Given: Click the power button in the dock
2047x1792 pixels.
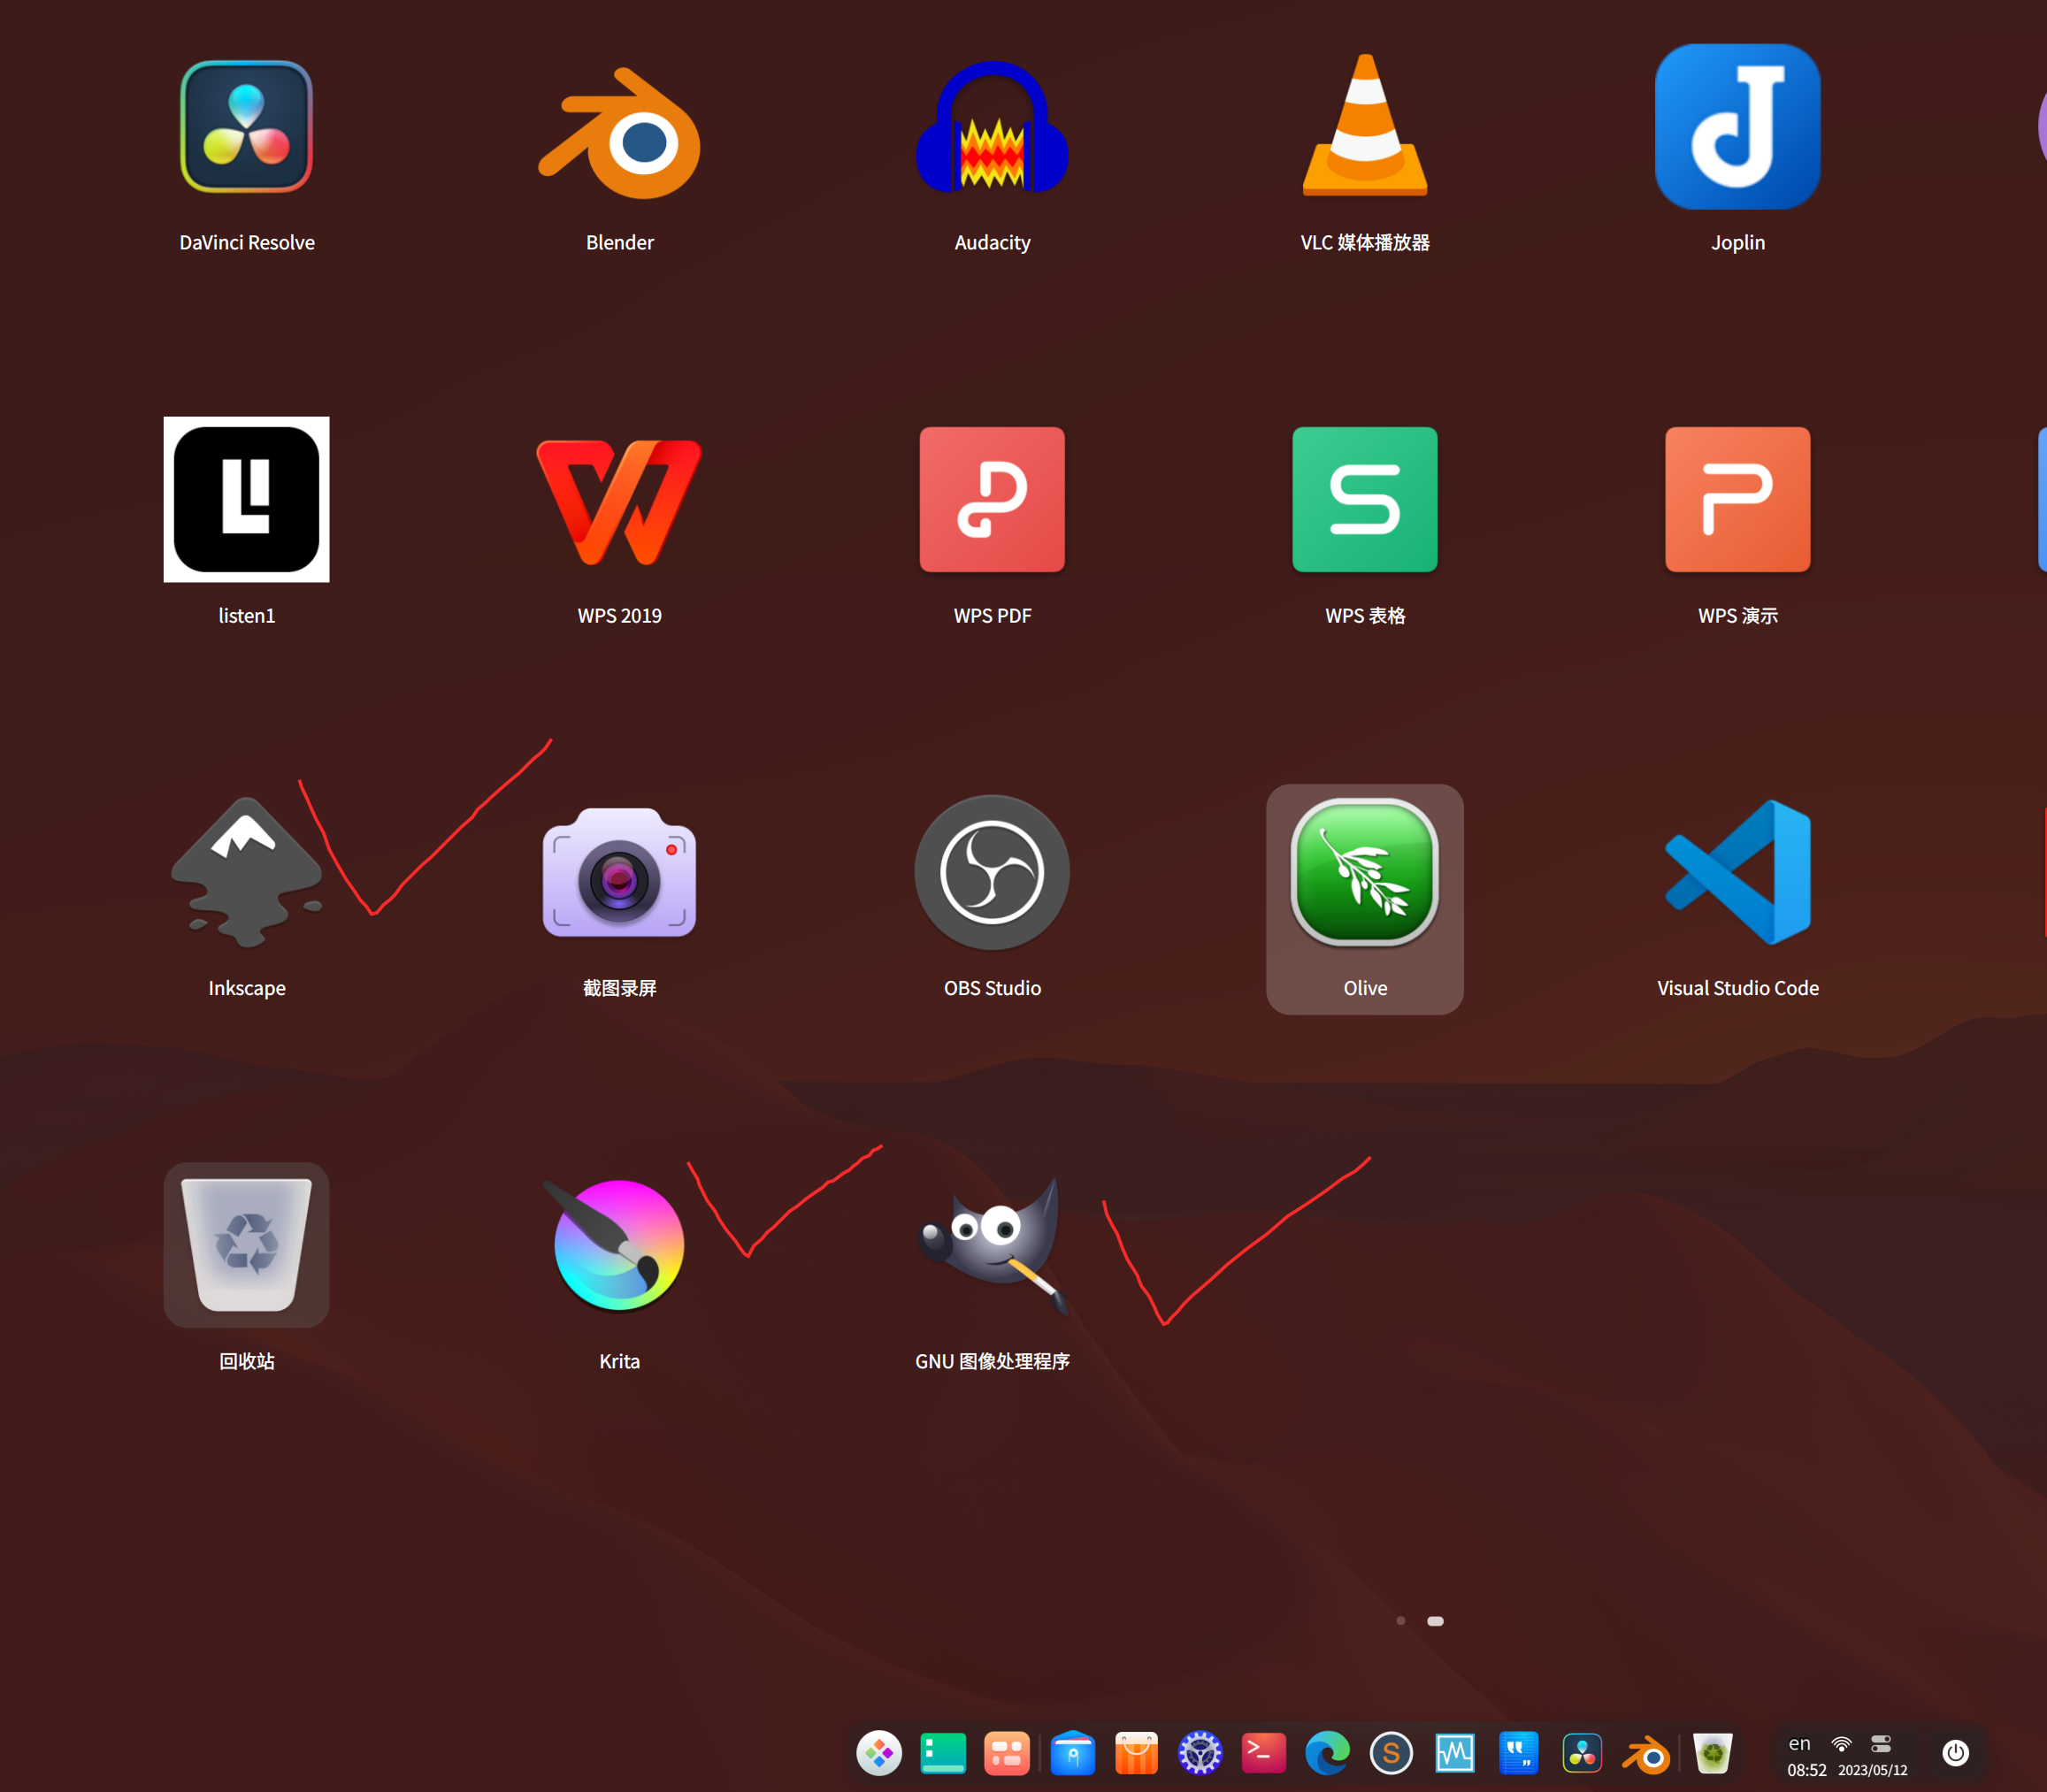Looking at the screenshot, I should (x=1955, y=1753).
